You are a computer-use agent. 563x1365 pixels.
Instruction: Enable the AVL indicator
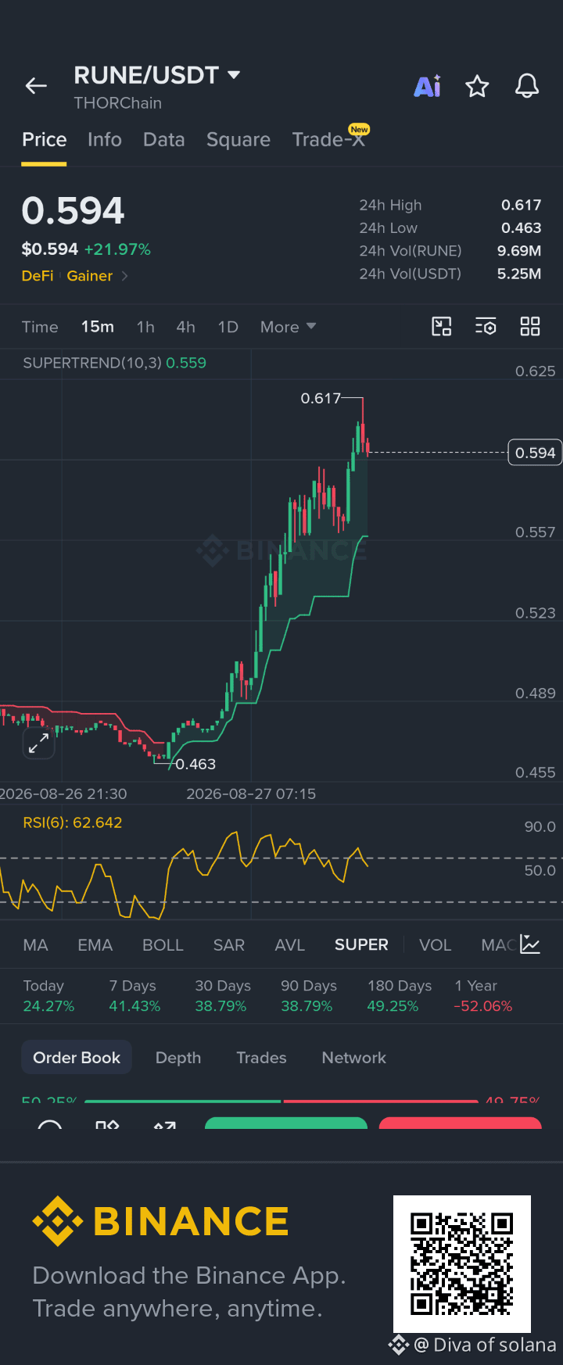[x=289, y=945]
